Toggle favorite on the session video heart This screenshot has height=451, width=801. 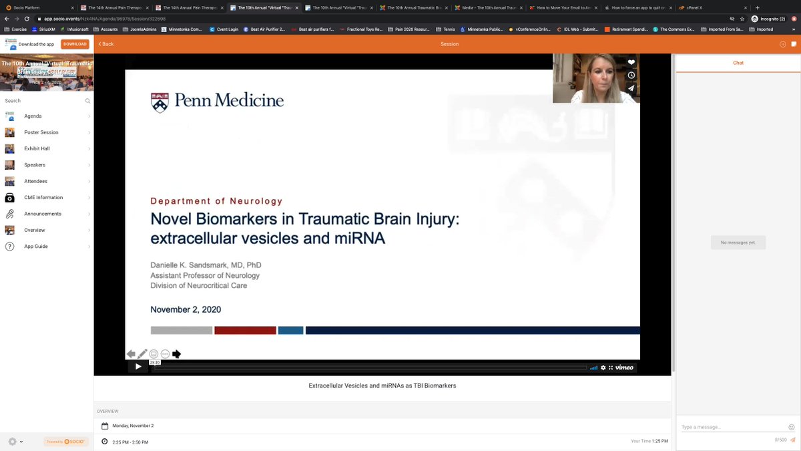[631, 61]
